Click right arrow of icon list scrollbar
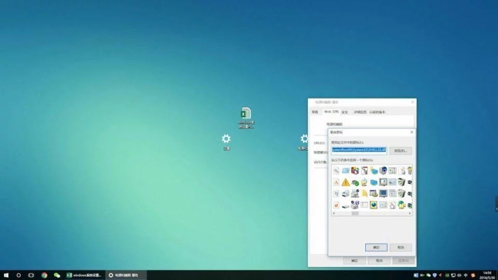The image size is (498, 280). pyautogui.click(x=410, y=214)
